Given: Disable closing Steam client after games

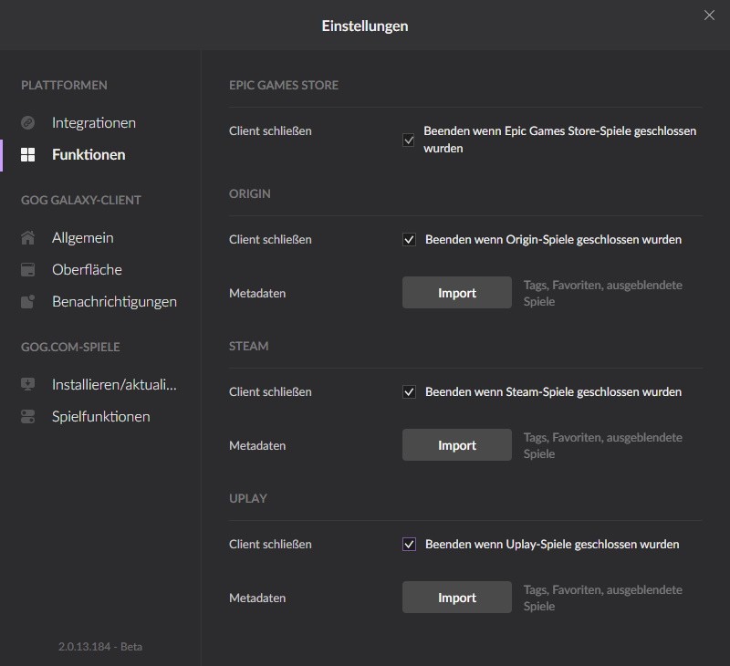Looking at the screenshot, I should [409, 392].
